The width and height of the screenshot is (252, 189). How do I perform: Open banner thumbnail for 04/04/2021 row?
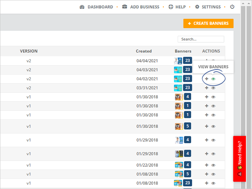coord(178,61)
